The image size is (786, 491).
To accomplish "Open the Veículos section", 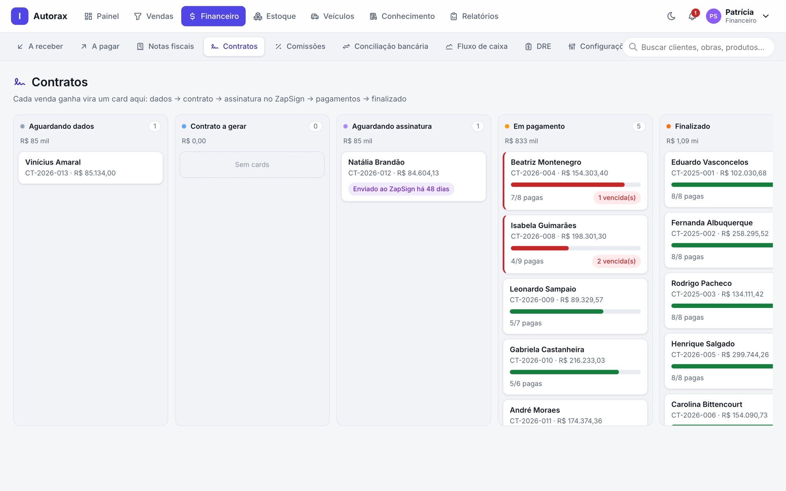I will 332,16.
